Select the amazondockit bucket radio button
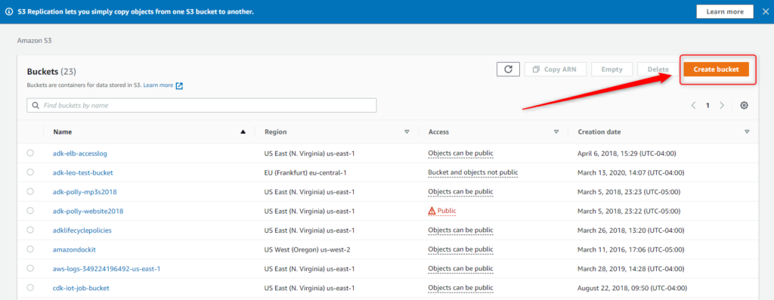 point(30,249)
